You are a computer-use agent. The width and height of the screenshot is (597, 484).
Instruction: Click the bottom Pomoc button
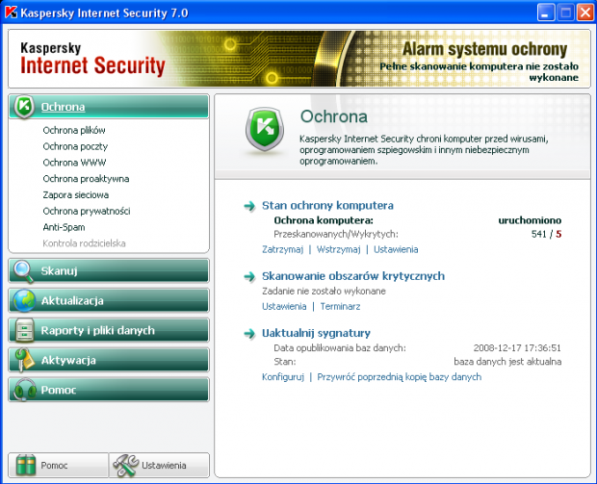click(58, 465)
